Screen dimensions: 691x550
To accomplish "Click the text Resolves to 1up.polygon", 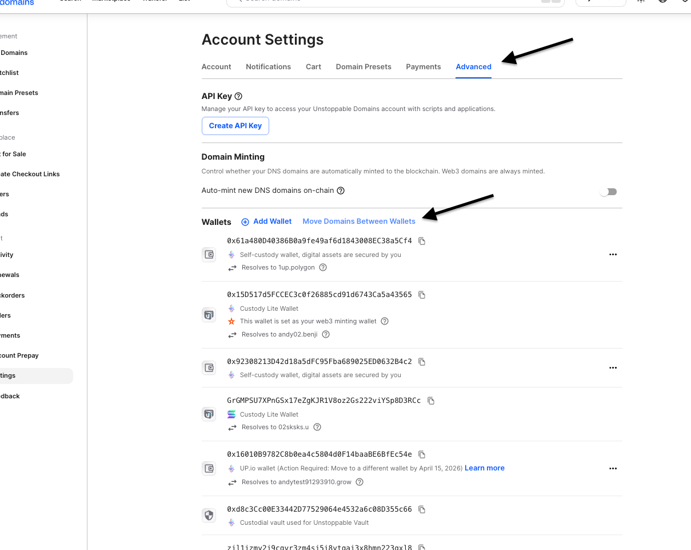I will 278,267.
